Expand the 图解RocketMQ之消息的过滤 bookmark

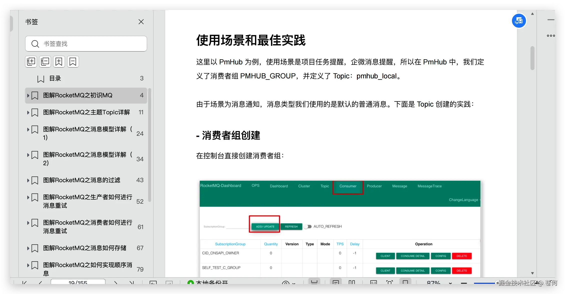28,180
